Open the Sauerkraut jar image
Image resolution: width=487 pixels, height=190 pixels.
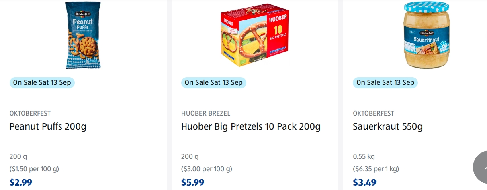pyautogui.click(x=426, y=35)
